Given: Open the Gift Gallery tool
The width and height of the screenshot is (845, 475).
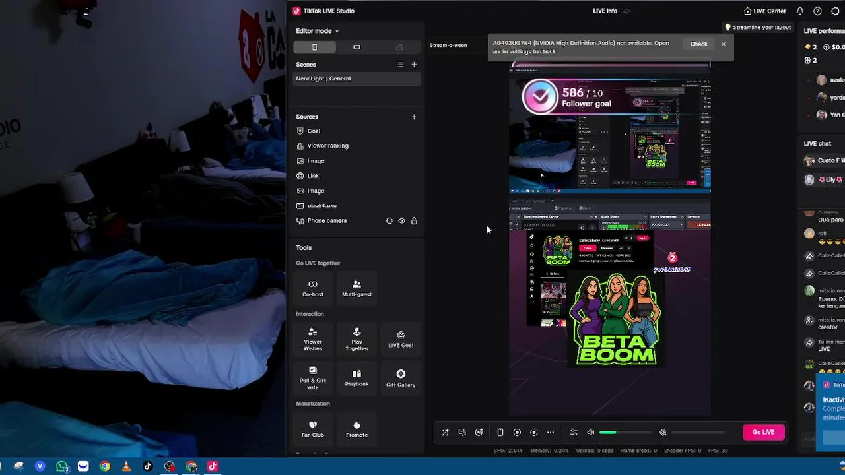Looking at the screenshot, I should click(x=401, y=378).
